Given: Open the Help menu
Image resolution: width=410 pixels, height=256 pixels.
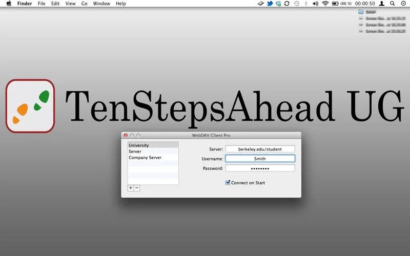Looking at the screenshot, I should click(x=121, y=4).
